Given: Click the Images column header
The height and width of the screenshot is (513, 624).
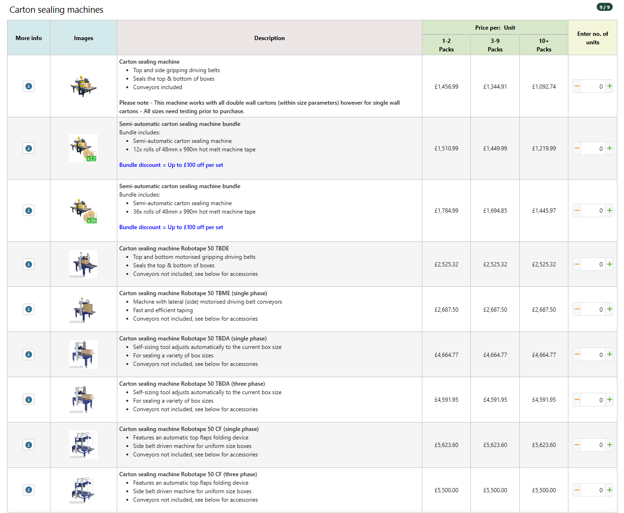Looking at the screenshot, I should tap(83, 38).
